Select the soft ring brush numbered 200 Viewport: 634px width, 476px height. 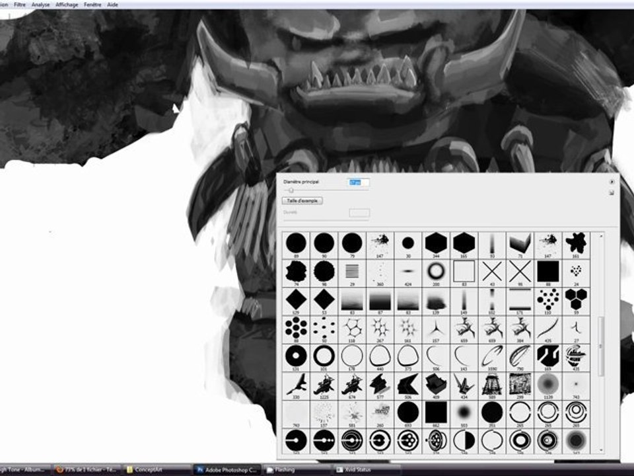pyautogui.click(x=436, y=273)
